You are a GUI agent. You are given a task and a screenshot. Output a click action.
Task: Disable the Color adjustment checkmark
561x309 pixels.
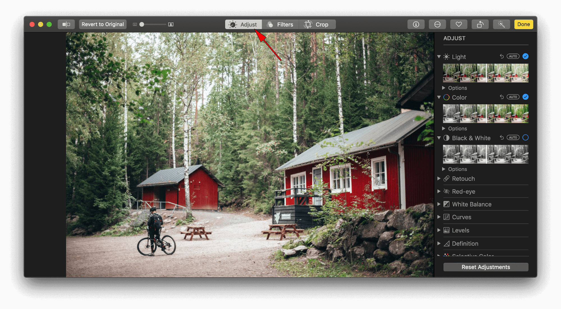526,97
